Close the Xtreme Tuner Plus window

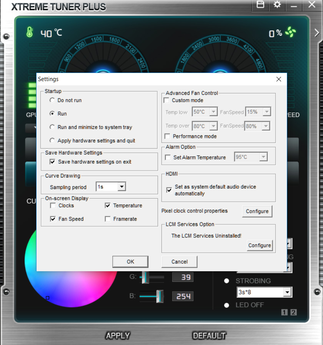[312, 5]
